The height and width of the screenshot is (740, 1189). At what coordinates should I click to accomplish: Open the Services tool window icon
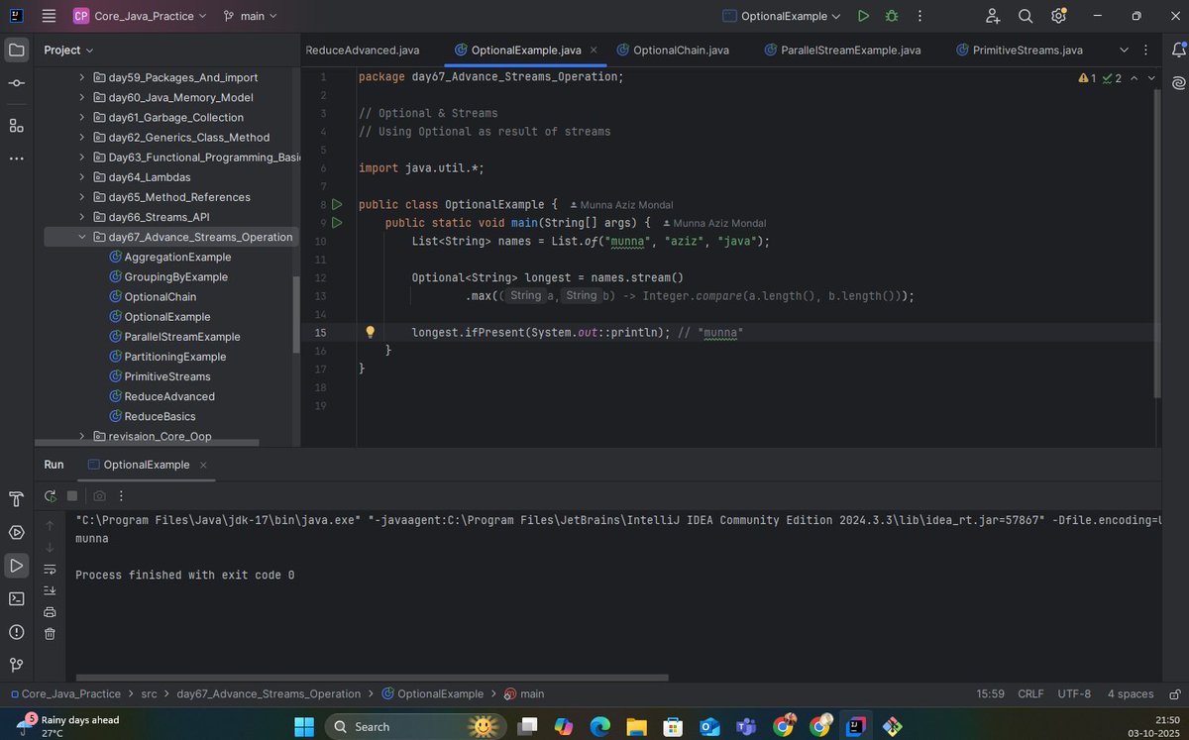click(x=16, y=532)
